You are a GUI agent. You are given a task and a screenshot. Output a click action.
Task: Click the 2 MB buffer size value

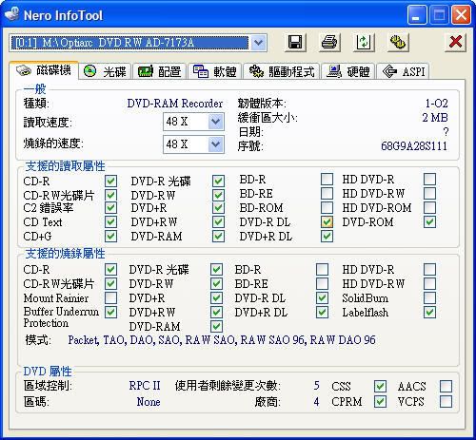click(x=435, y=118)
